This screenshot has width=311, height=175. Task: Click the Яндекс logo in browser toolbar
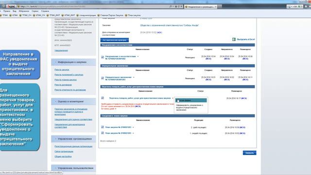tap(12, 6)
